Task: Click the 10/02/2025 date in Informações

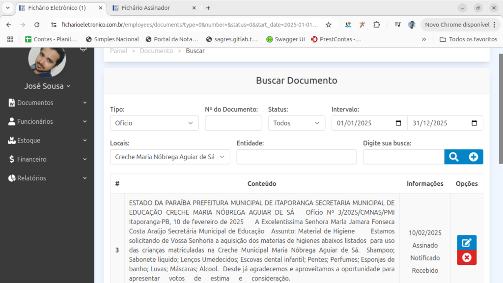Action: click(x=425, y=233)
